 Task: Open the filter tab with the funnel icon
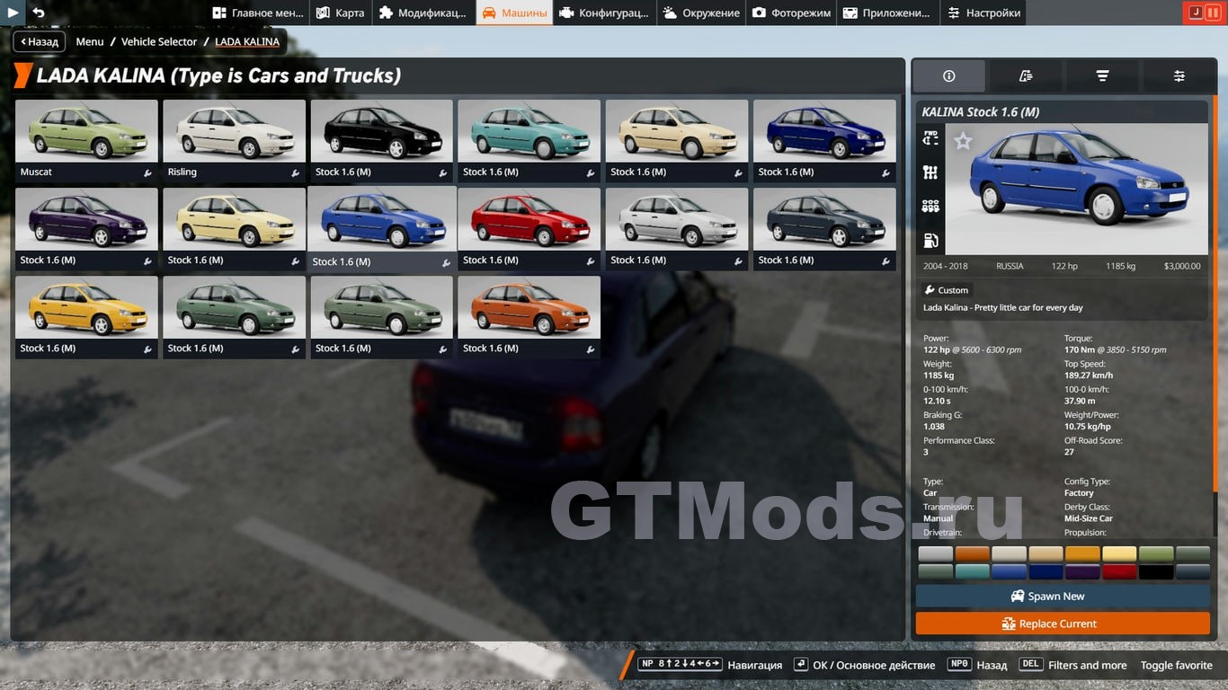(x=1102, y=76)
